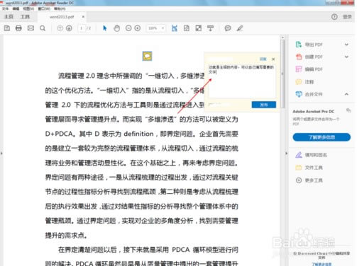
Task: Click the read mode scrolling icon
Action: tap(210, 28)
